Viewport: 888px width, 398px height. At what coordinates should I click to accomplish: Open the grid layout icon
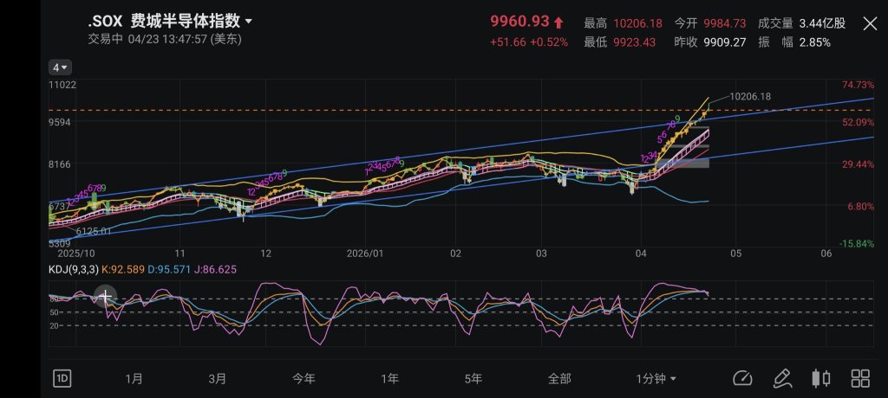click(860, 378)
